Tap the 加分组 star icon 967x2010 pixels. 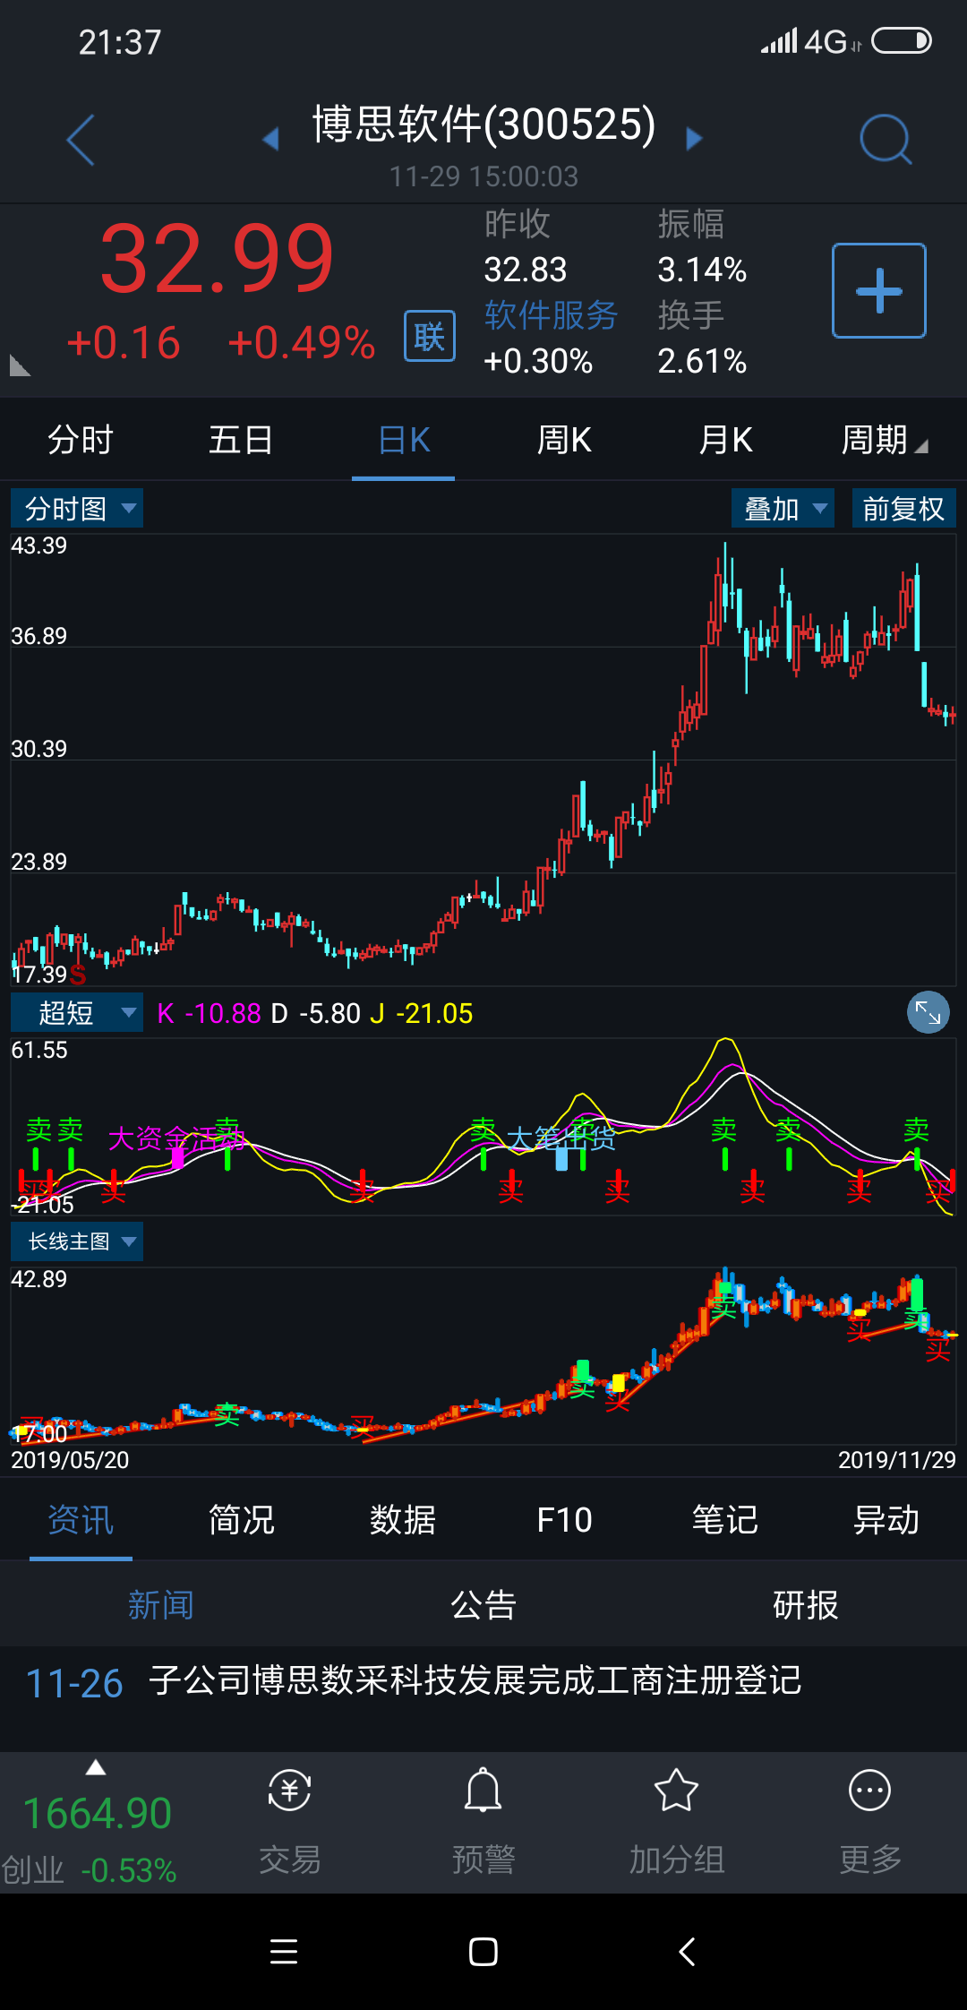point(676,1791)
